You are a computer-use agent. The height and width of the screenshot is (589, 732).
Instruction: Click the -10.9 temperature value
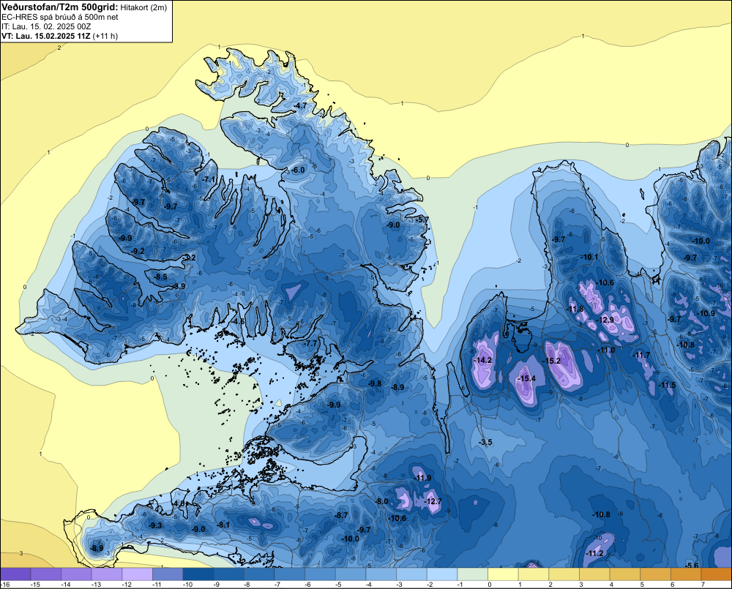706,313
